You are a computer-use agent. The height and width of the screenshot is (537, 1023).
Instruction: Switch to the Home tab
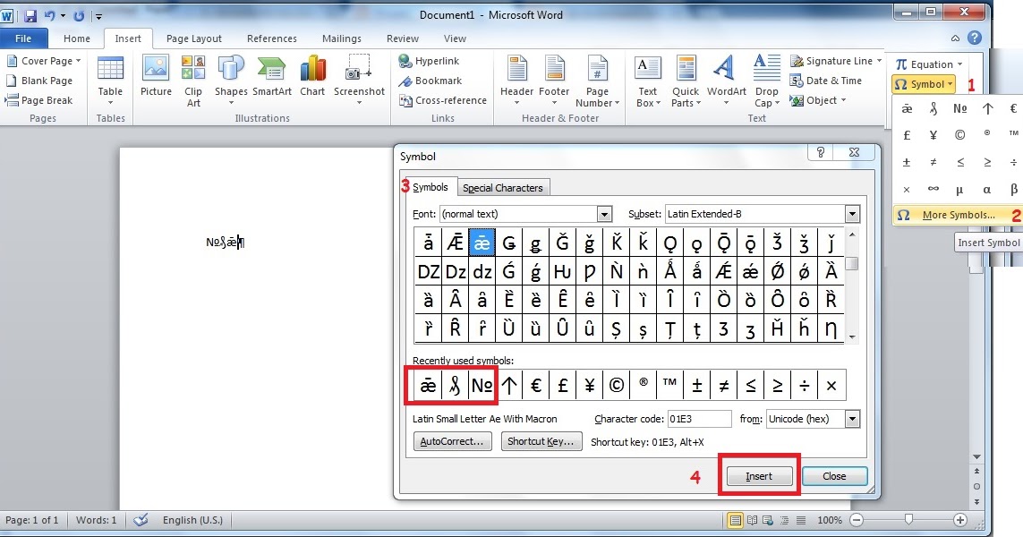[77, 38]
